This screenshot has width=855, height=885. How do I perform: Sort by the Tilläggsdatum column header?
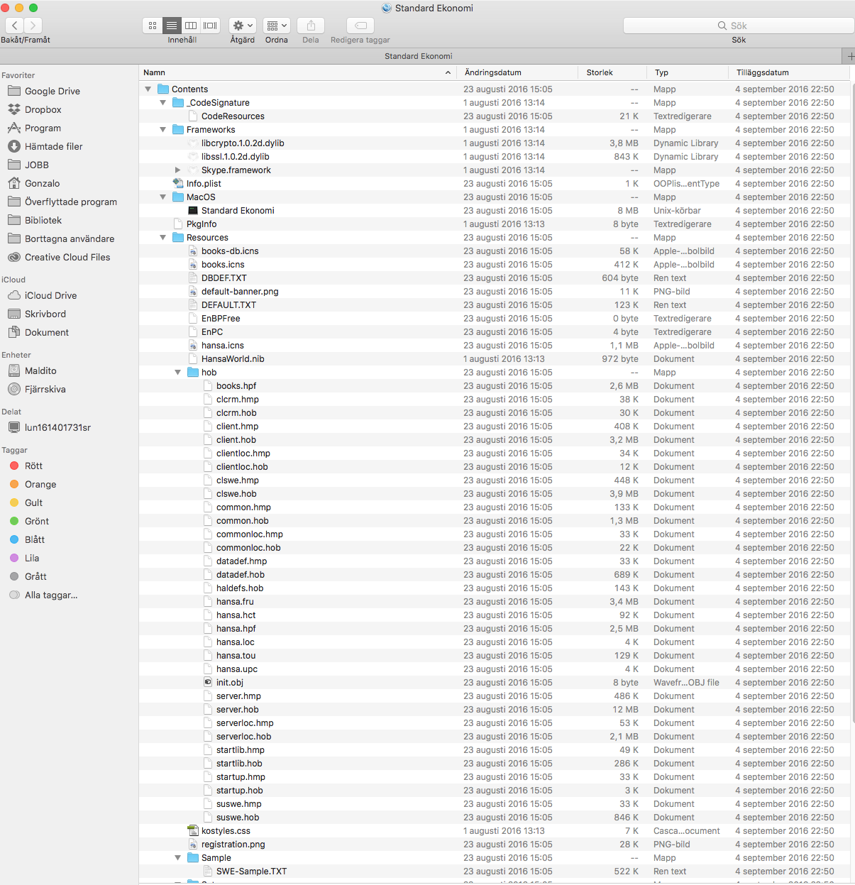(x=789, y=72)
